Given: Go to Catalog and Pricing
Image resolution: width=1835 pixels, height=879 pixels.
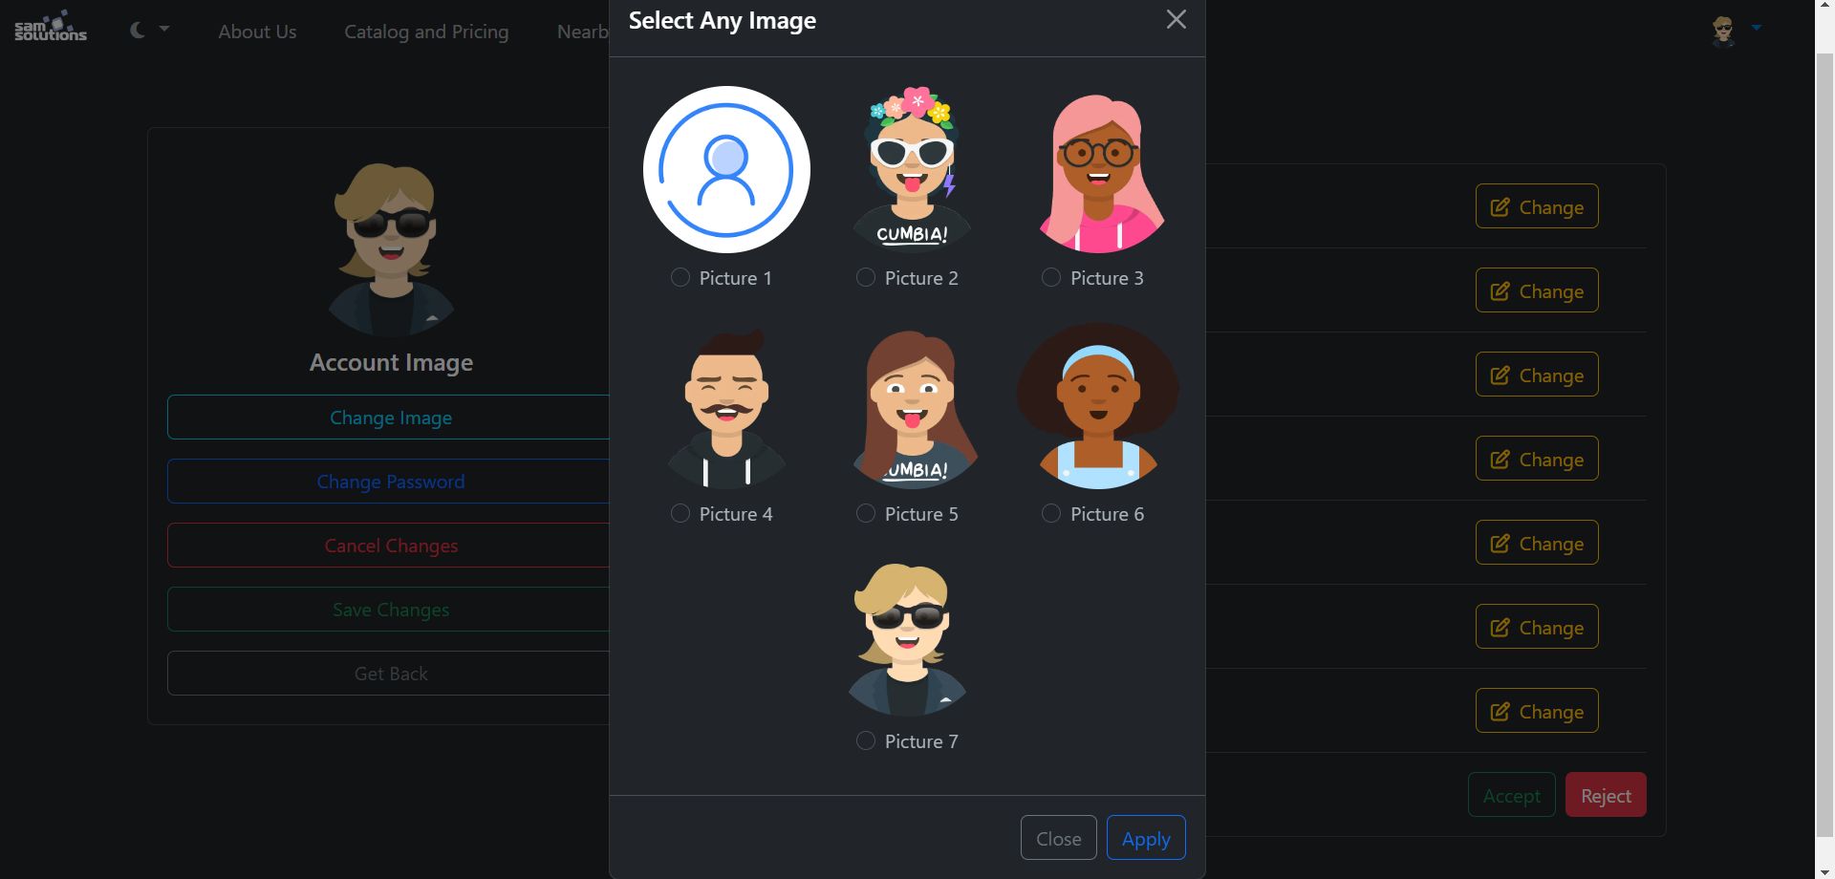Looking at the screenshot, I should 426,32.
